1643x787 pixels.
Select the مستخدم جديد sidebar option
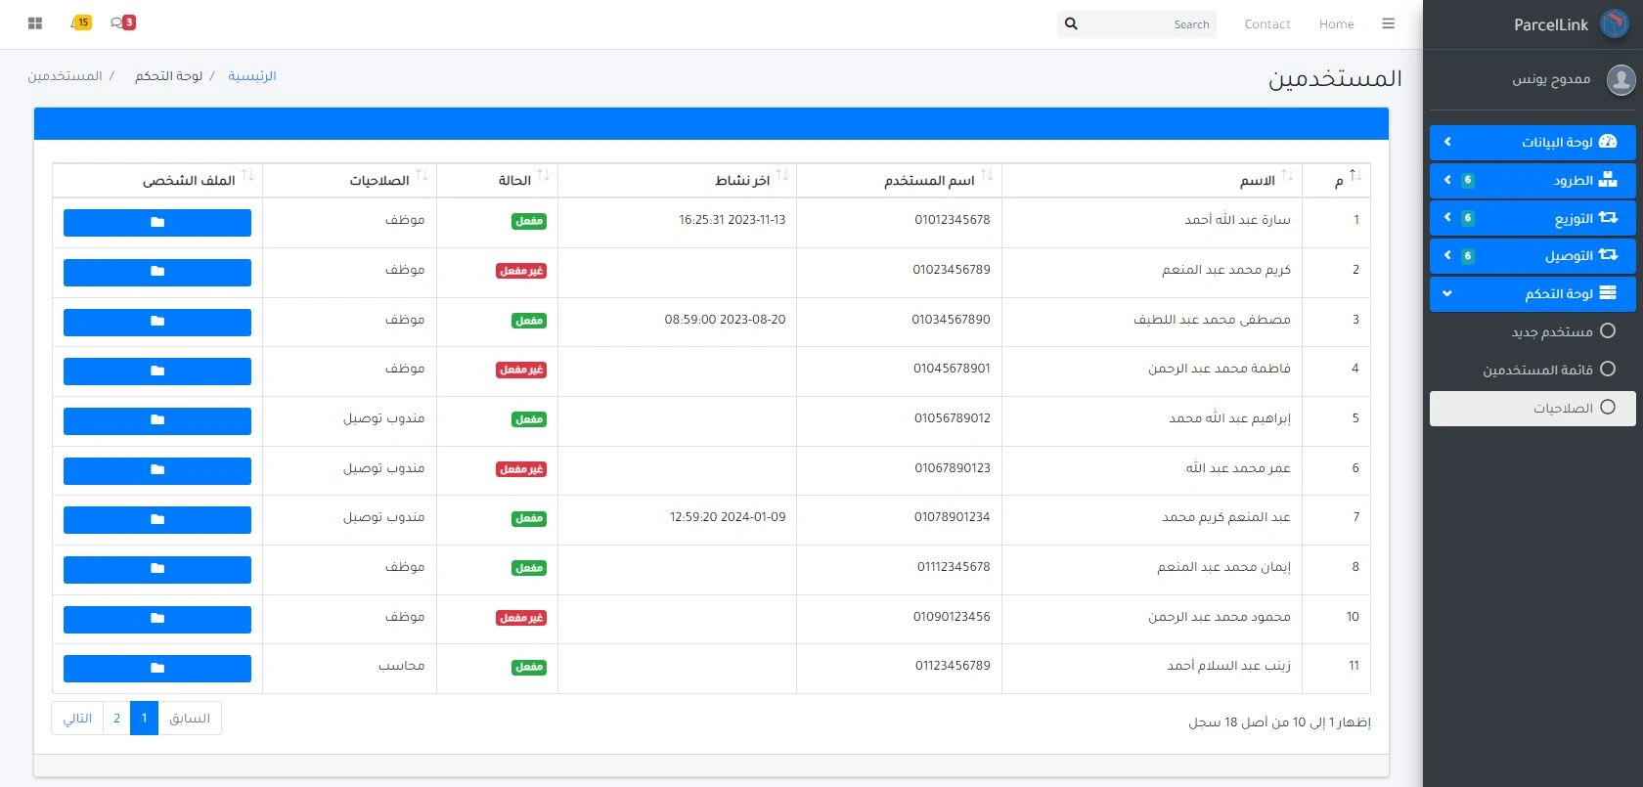[x=1532, y=331]
